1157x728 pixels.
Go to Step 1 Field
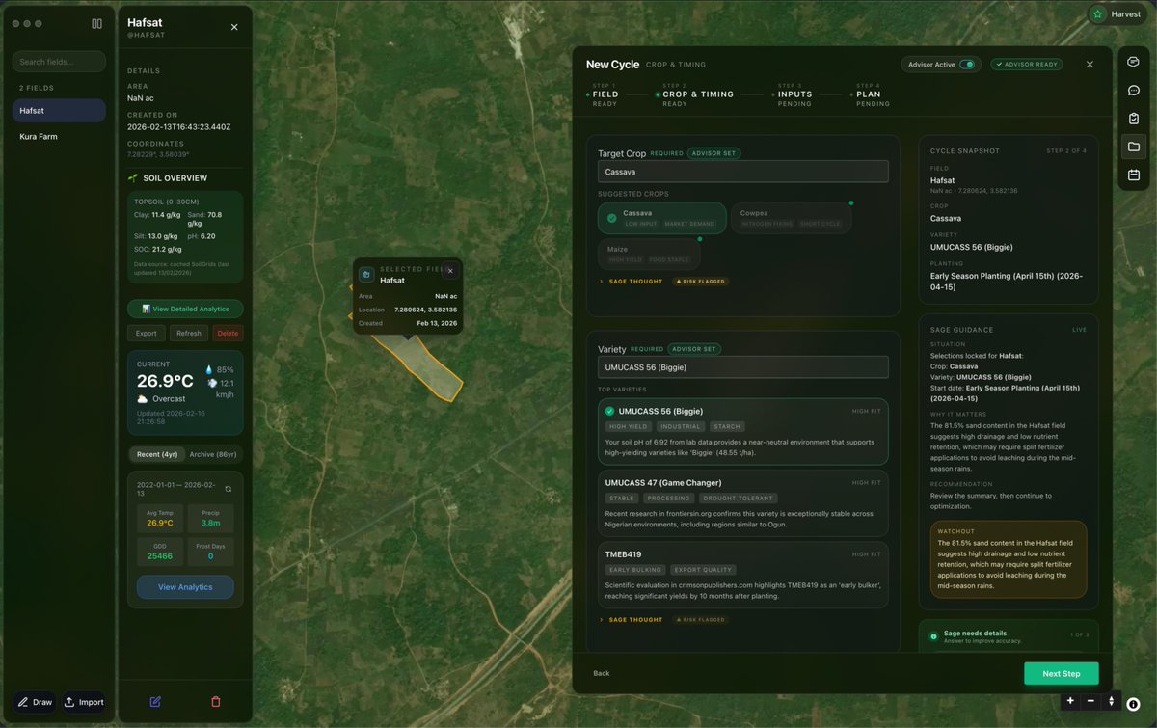tap(605, 94)
